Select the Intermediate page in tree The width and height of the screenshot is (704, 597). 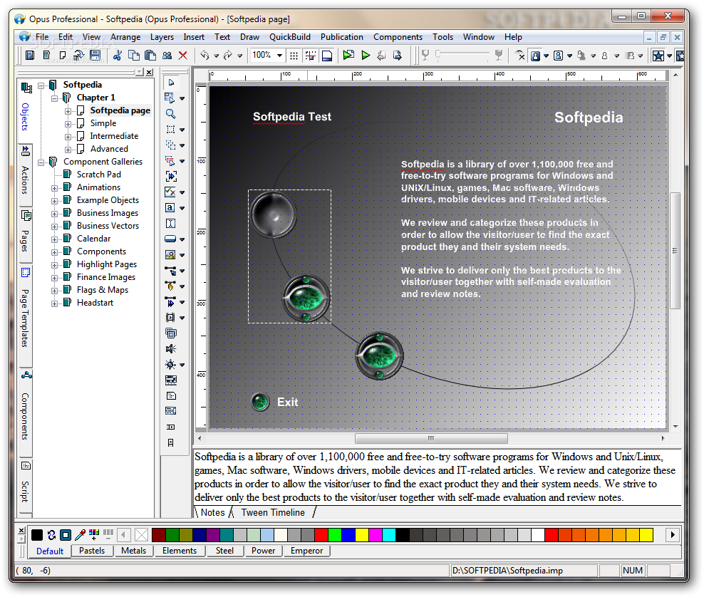tap(114, 136)
